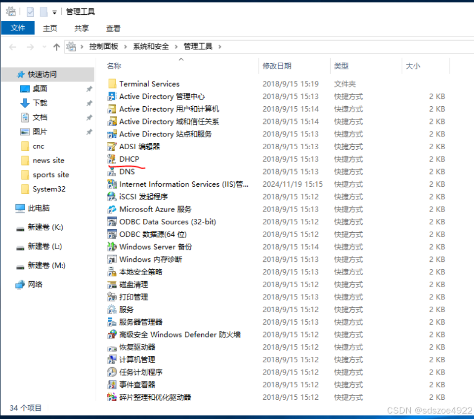Click the 2024/11/19 15:15 date cell
Image resolution: width=474 pixels, height=419 pixels.
click(x=292, y=184)
